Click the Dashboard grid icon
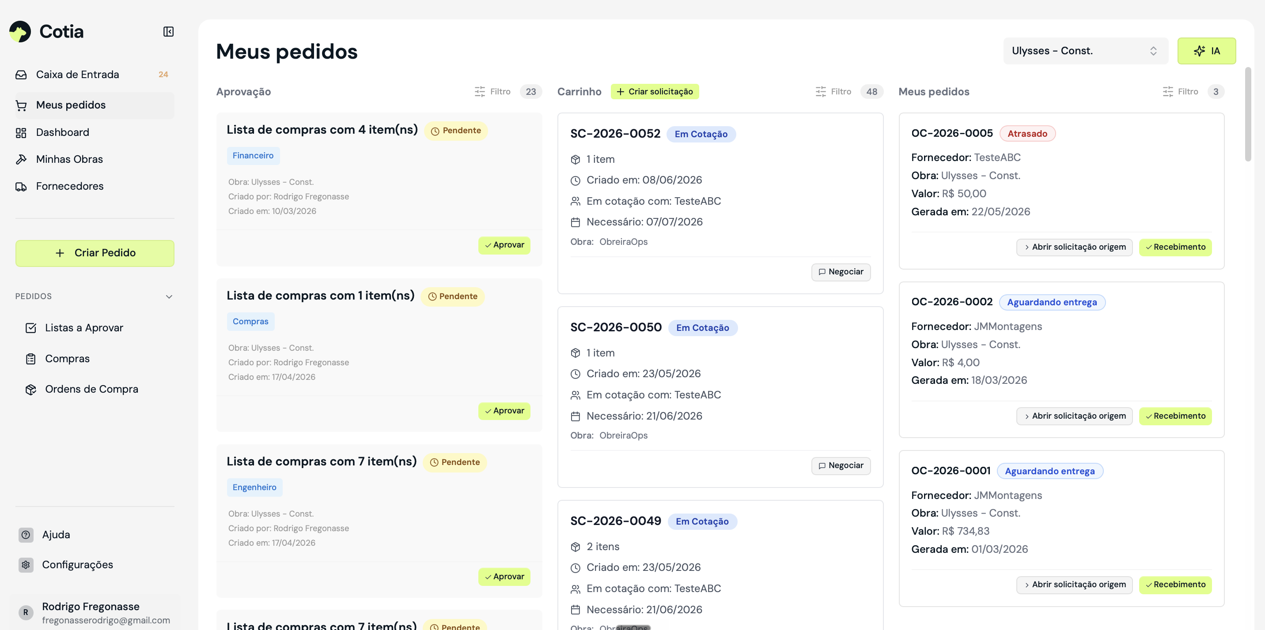Viewport: 1265px width, 630px height. 21,132
